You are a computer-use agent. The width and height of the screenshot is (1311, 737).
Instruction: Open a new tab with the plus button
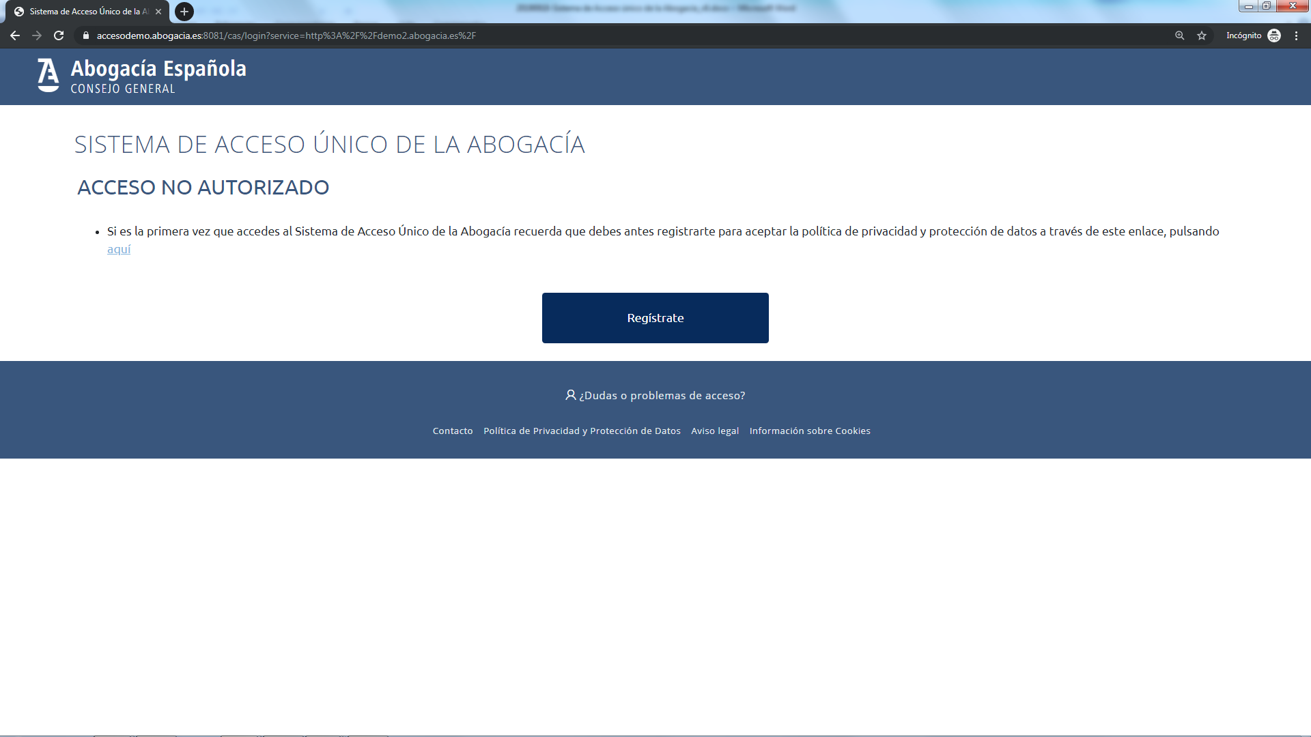click(x=184, y=12)
